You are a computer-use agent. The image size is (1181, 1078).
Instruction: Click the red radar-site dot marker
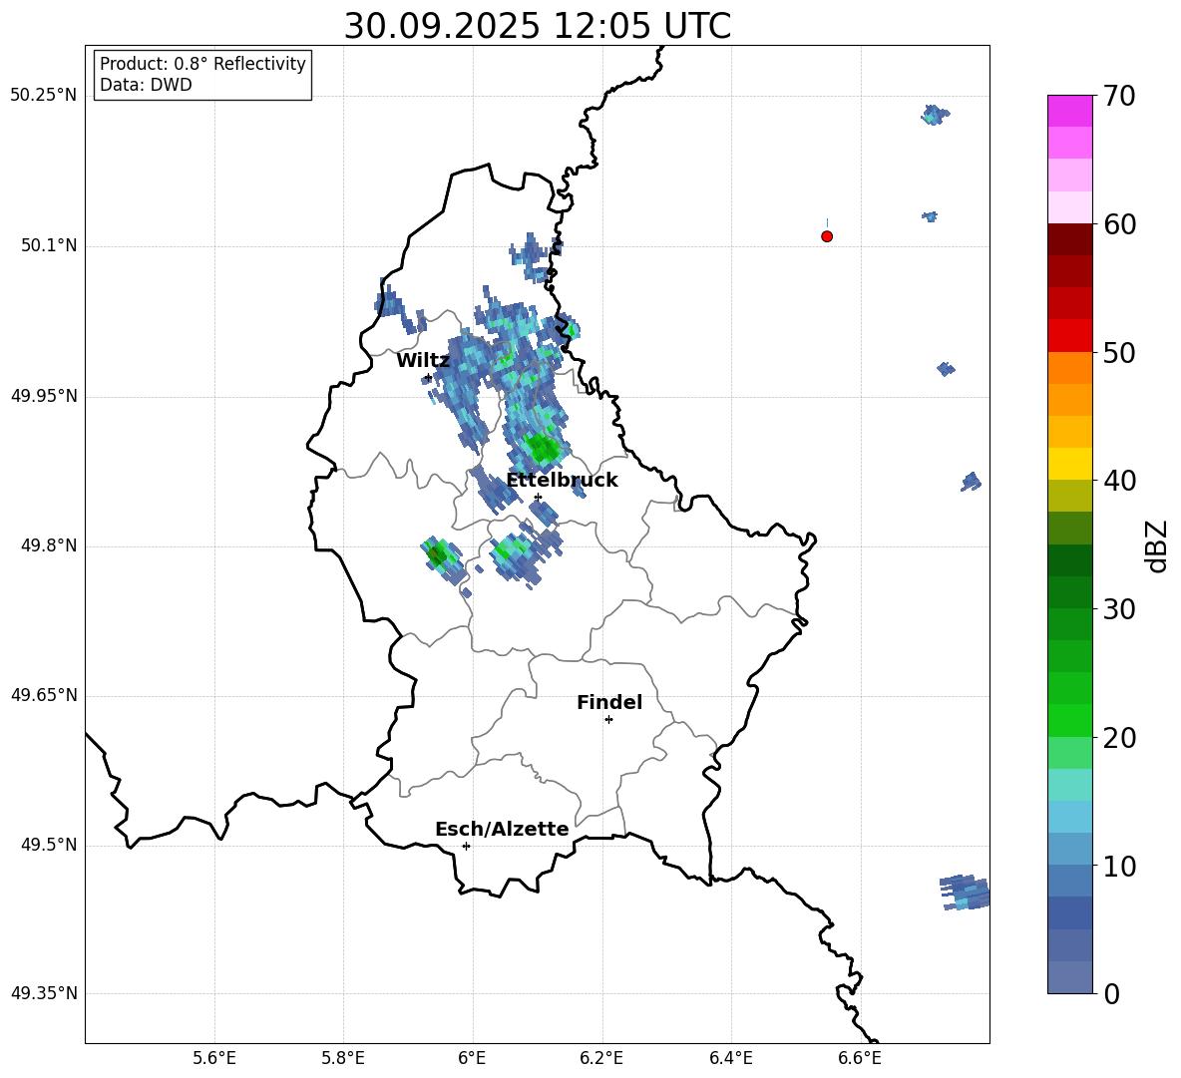[827, 236]
